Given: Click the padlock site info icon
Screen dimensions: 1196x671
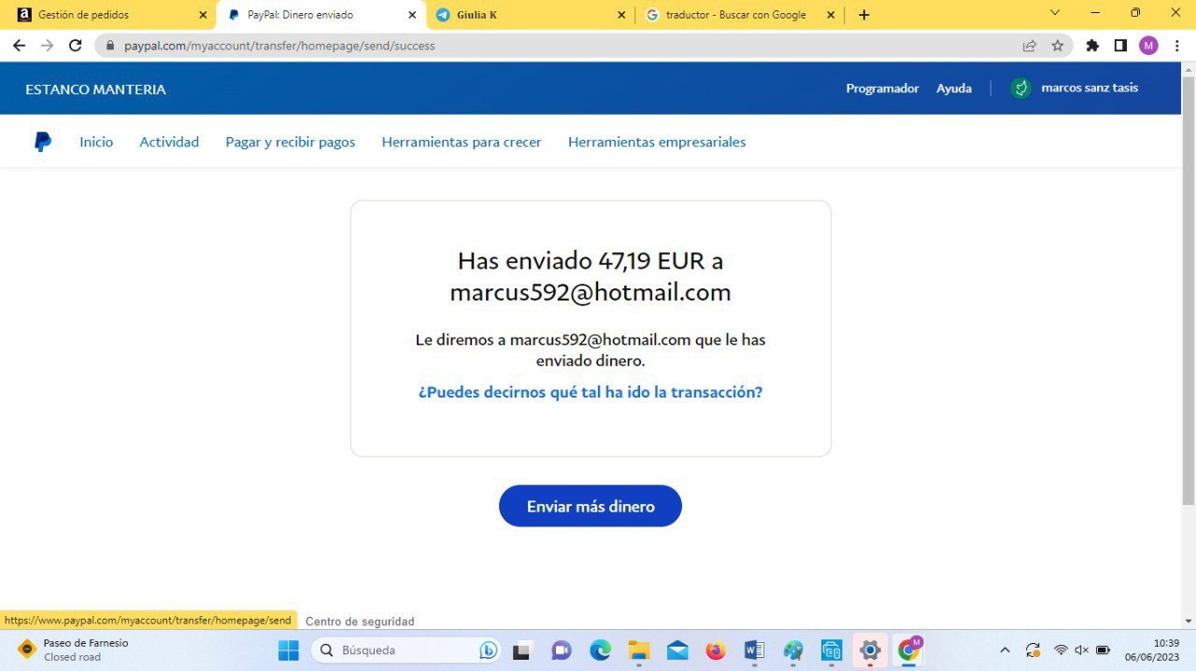Looking at the screenshot, I should pyautogui.click(x=110, y=45).
